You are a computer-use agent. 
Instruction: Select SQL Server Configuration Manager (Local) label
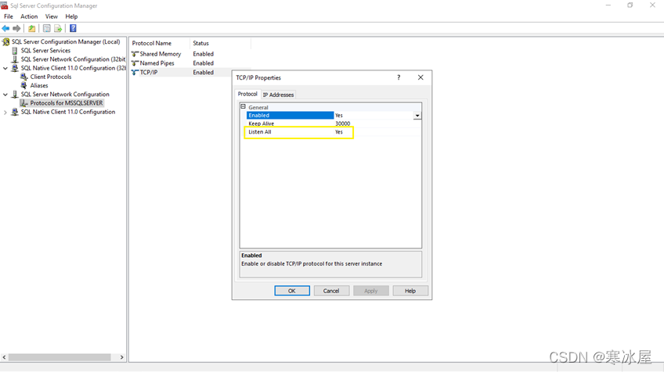click(66, 42)
